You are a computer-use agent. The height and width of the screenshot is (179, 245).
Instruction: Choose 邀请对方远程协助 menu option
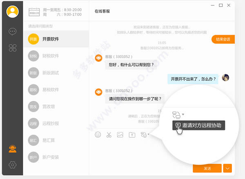(198, 125)
